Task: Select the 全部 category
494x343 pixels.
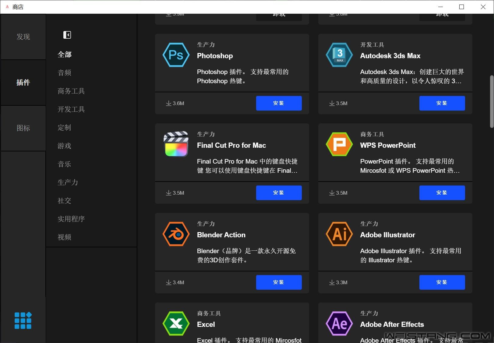Action: pyautogui.click(x=65, y=55)
